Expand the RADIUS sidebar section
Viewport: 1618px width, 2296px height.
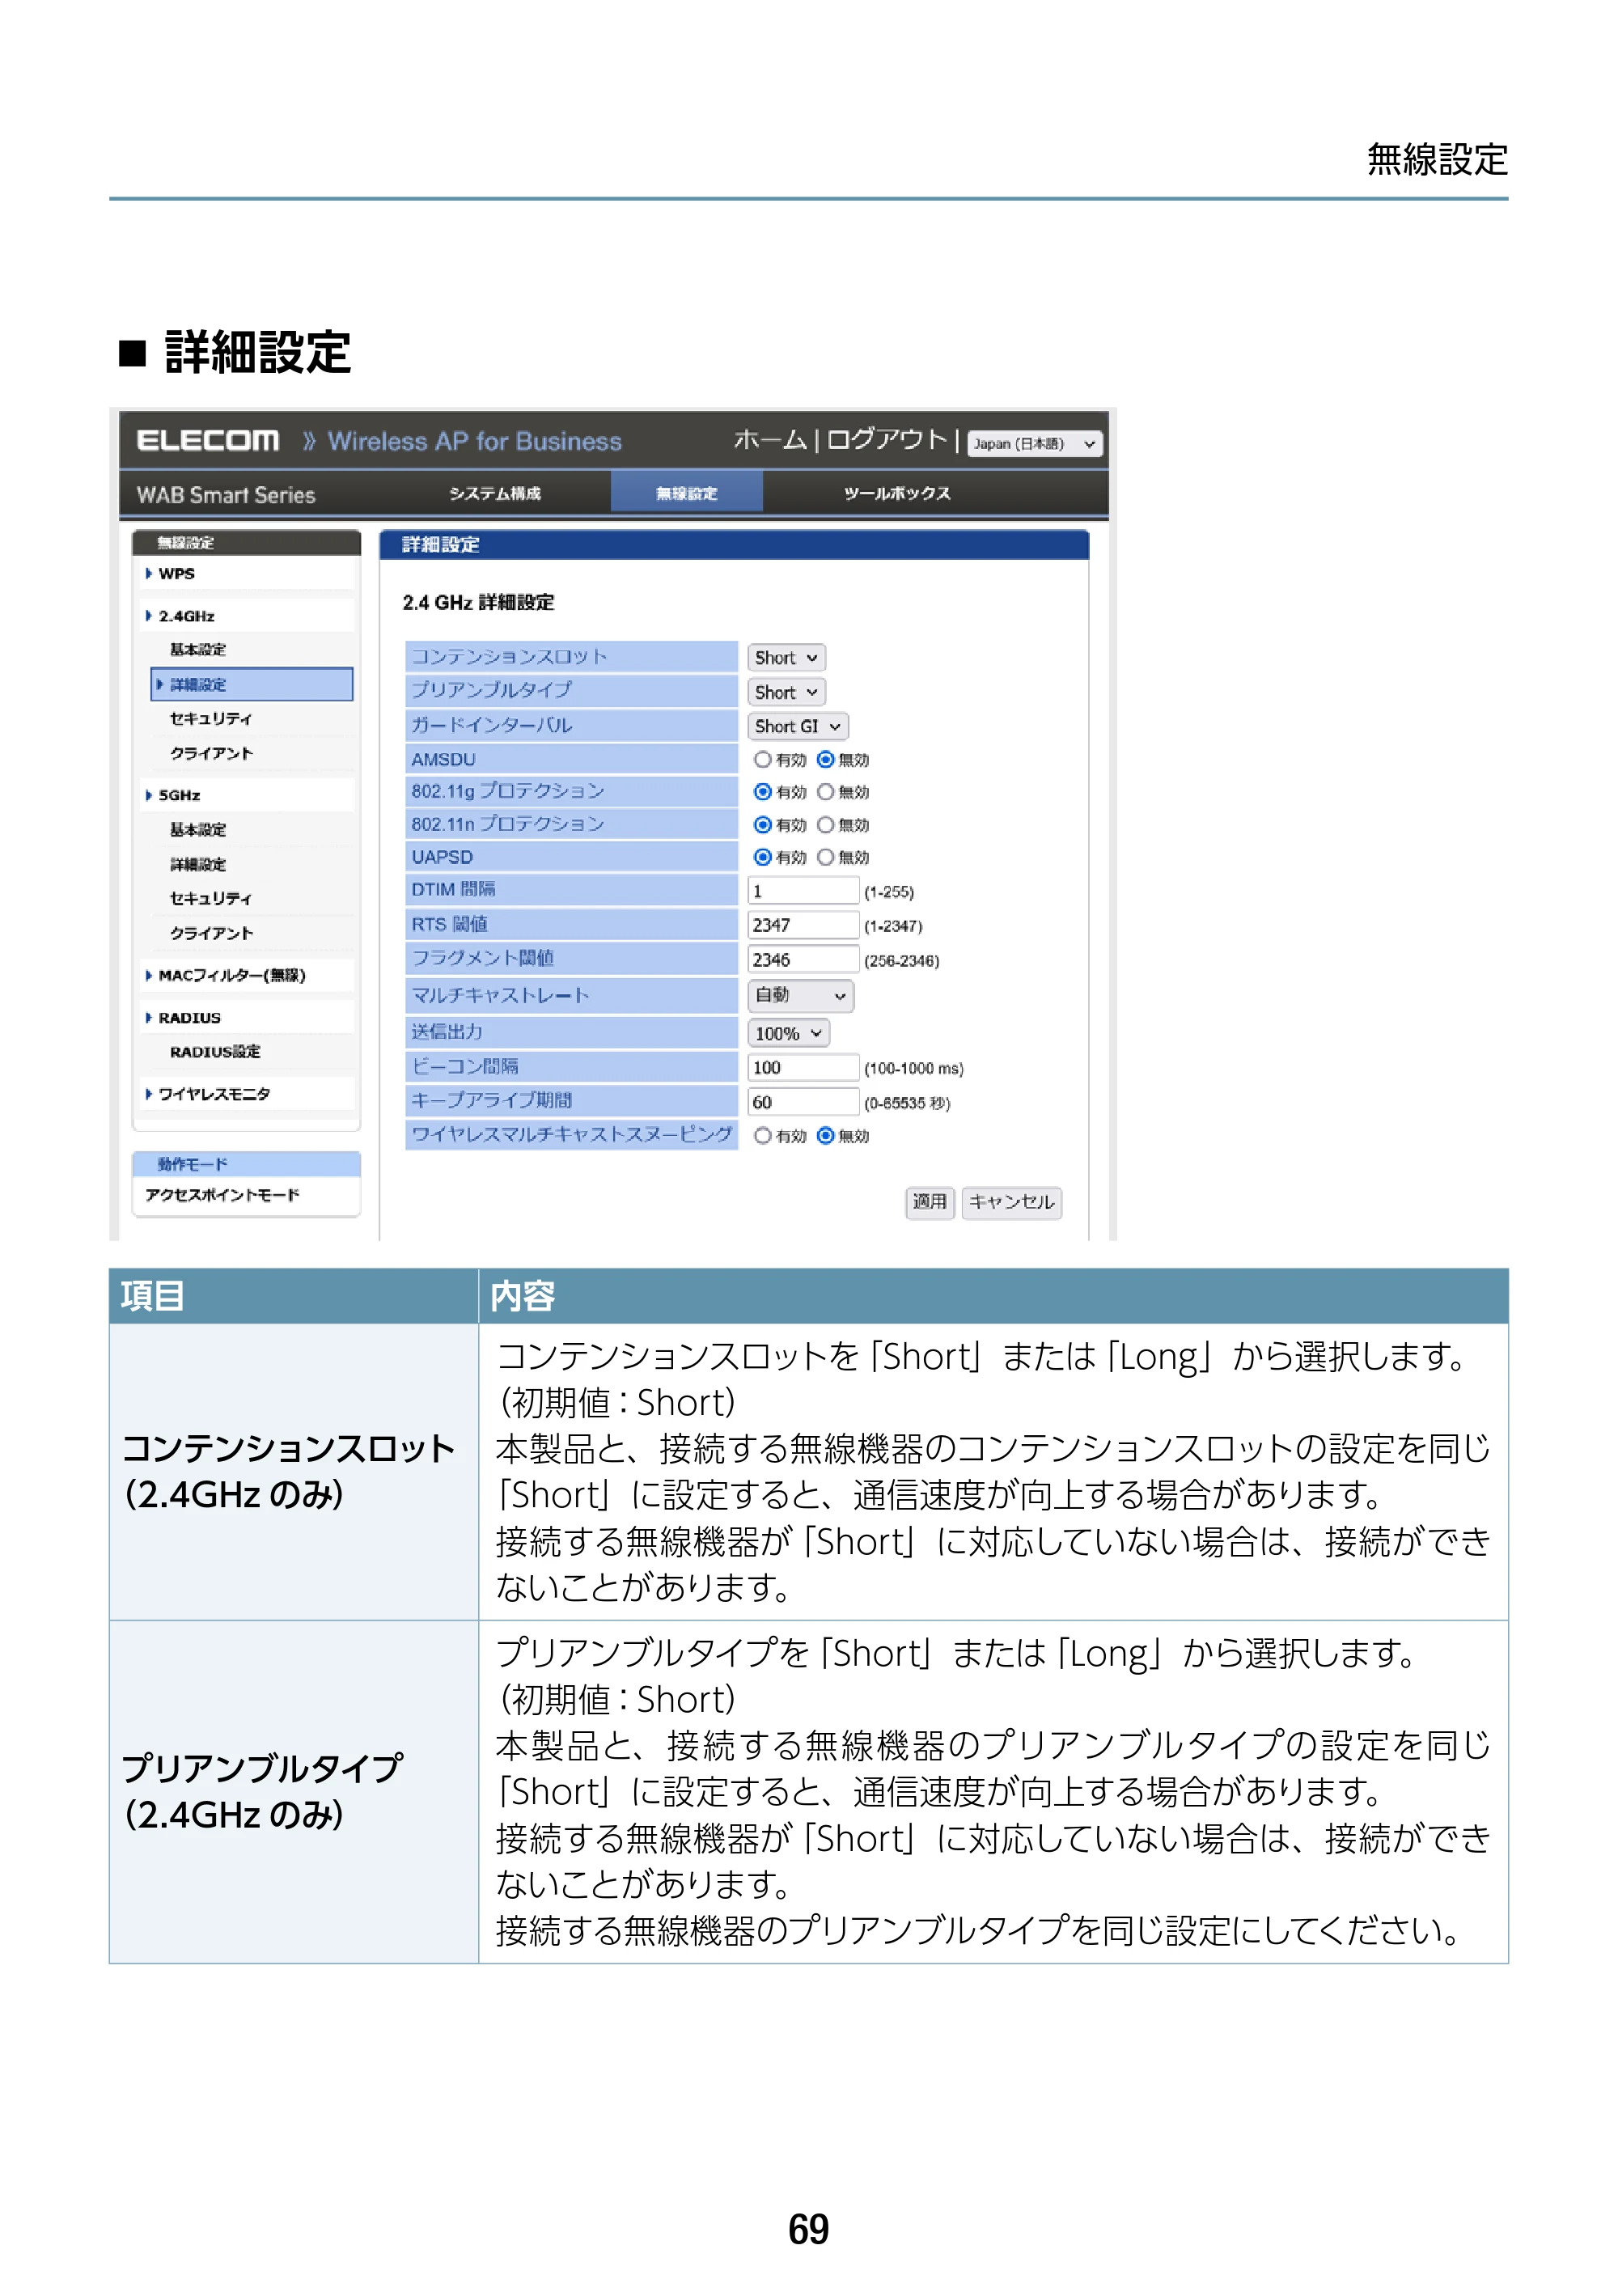189,1018
